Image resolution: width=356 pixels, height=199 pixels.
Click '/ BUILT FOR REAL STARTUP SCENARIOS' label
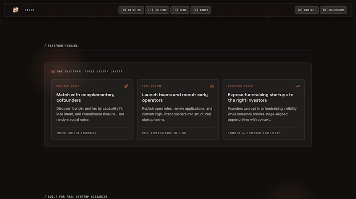(x=76, y=197)
